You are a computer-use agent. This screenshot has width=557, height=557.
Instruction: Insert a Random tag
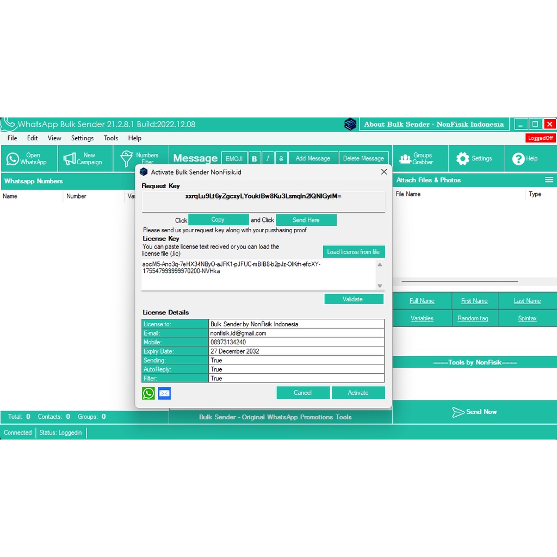[x=473, y=318]
